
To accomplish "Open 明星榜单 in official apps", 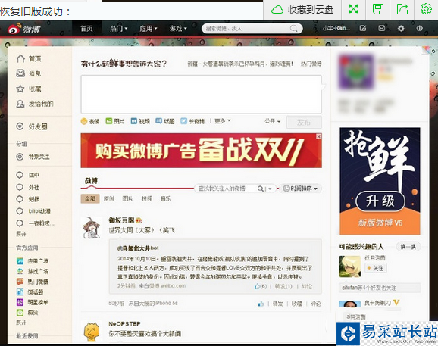I will pos(33,302).
